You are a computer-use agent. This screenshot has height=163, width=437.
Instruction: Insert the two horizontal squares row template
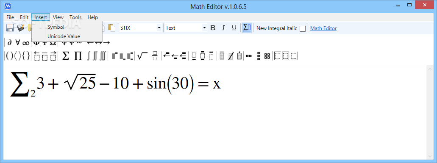click(249, 56)
